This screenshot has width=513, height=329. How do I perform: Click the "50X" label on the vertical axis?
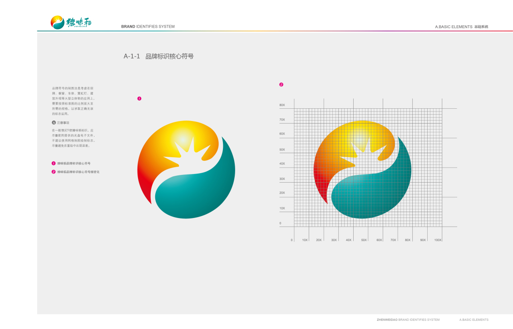[x=282, y=150]
